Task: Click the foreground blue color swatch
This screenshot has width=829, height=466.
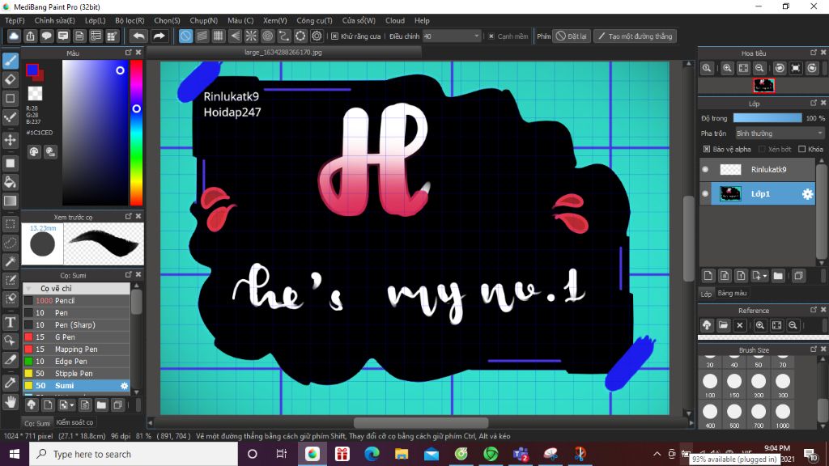Action: (x=32, y=70)
